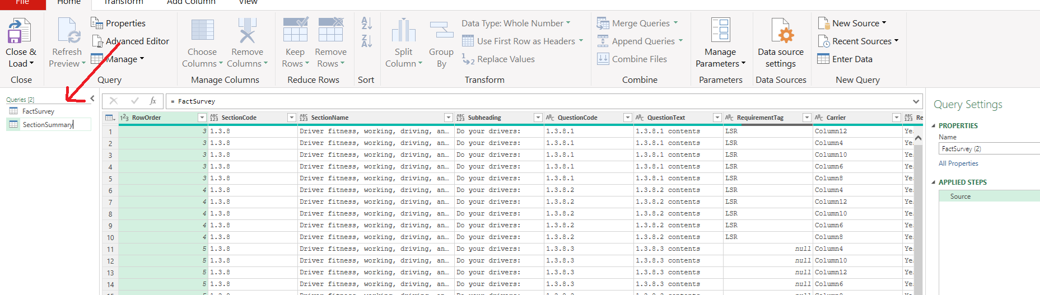The image size is (1040, 295).
Task: Open the RowOrder column filter dropdown
Action: point(202,118)
